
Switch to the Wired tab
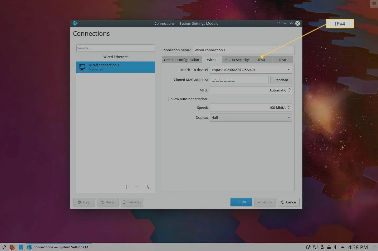(x=212, y=60)
